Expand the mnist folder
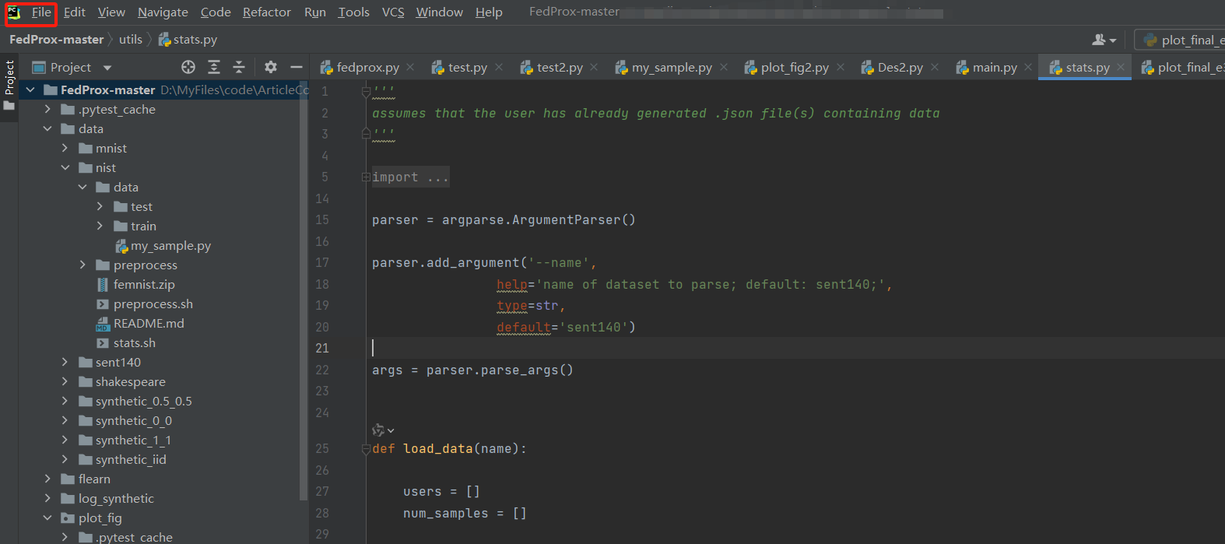The height and width of the screenshot is (544, 1225). [x=65, y=149]
